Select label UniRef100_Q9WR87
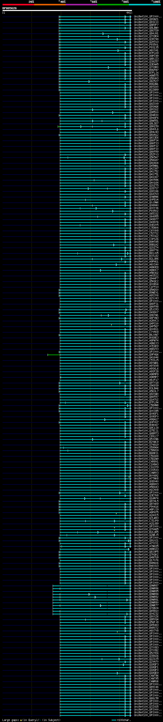Viewport: 163px width, 722px height. [146, 585]
